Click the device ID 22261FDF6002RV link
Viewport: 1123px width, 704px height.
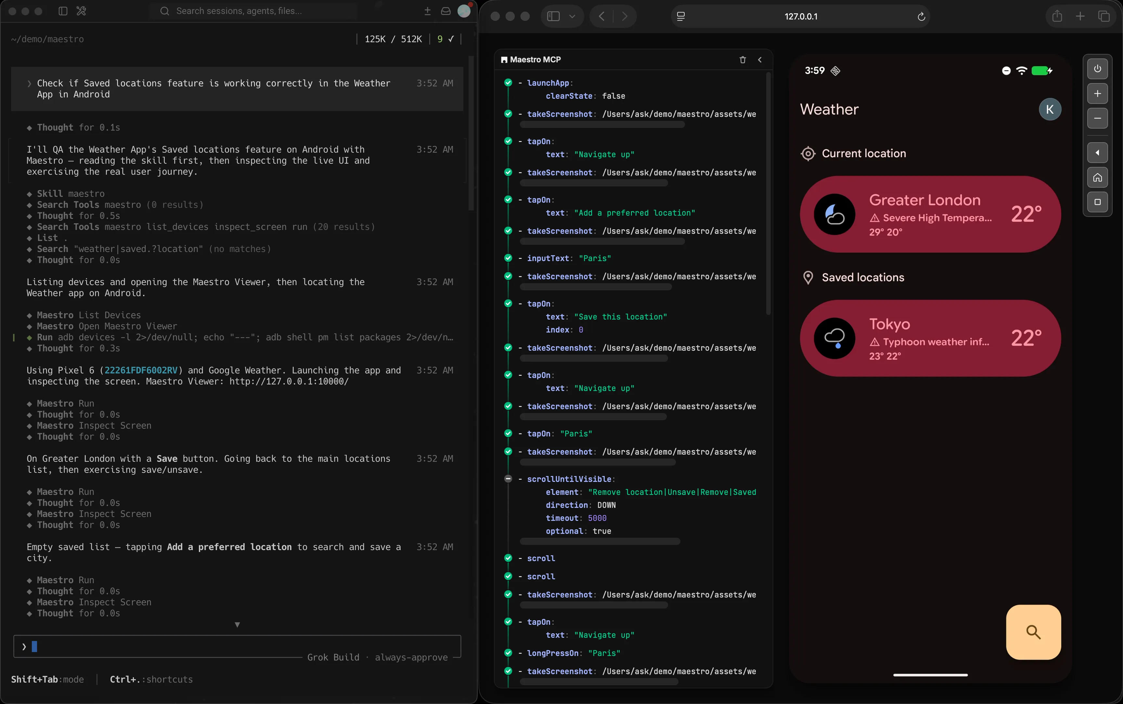point(141,370)
